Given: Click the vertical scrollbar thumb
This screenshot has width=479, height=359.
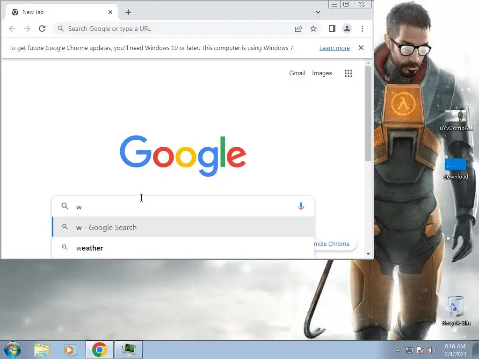Looking at the screenshot, I should pyautogui.click(x=368, y=114).
